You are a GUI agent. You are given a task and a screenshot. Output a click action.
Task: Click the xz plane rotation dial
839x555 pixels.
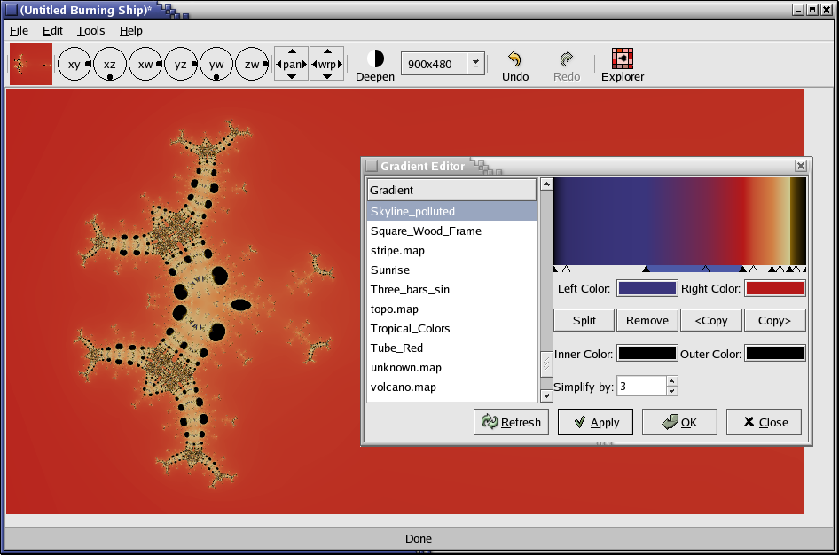(x=110, y=64)
